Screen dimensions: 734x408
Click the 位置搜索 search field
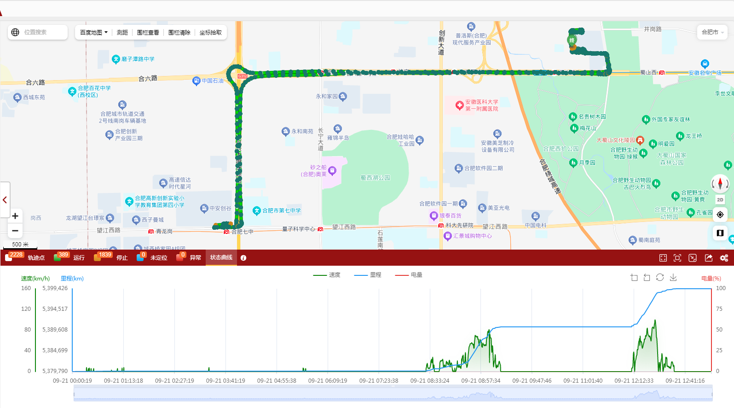click(x=41, y=32)
